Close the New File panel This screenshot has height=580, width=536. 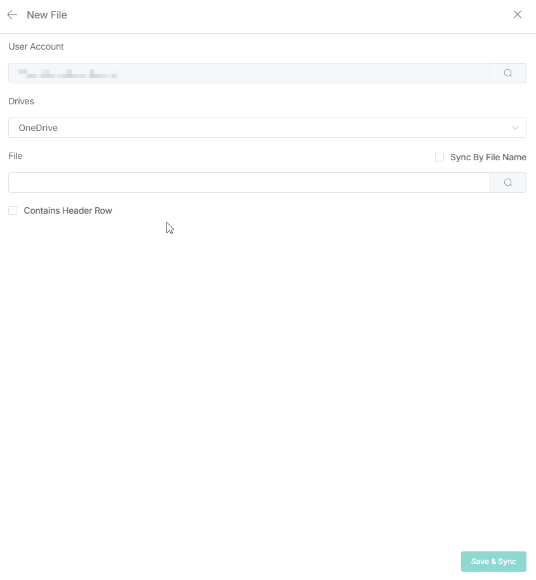518,15
